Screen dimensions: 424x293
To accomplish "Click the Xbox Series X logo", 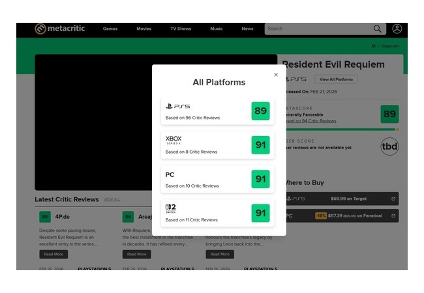I will 174,140.
